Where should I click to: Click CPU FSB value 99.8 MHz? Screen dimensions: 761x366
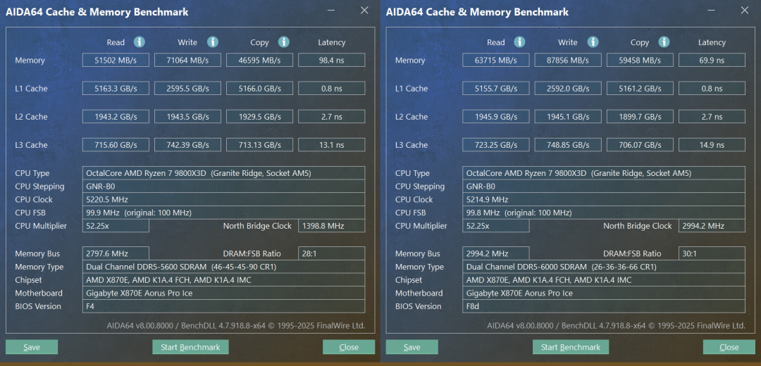click(604, 213)
